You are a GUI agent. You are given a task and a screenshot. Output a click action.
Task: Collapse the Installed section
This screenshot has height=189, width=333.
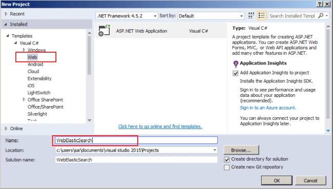pos(6,24)
